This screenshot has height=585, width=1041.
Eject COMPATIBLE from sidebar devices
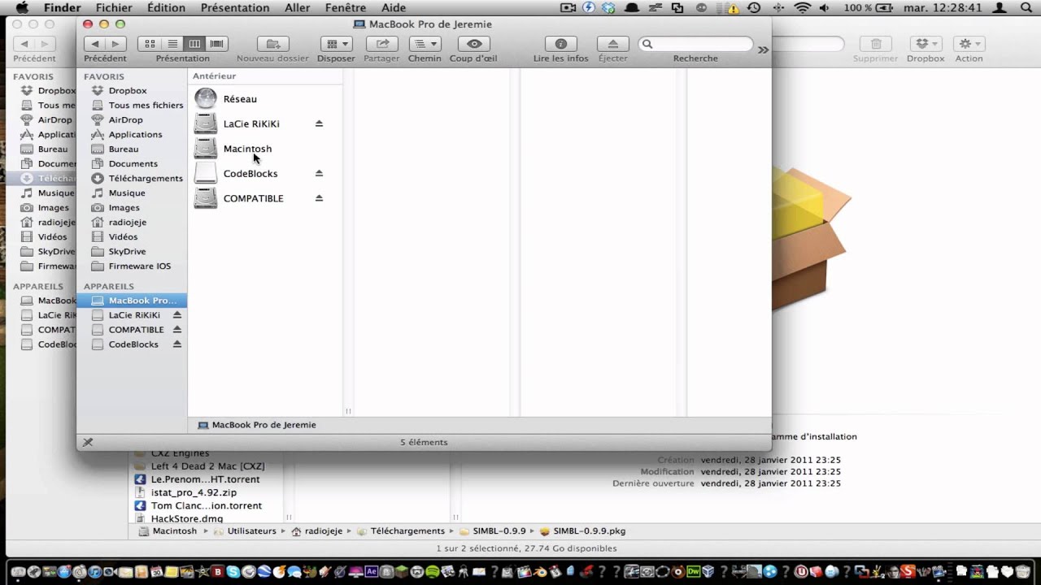tap(176, 330)
